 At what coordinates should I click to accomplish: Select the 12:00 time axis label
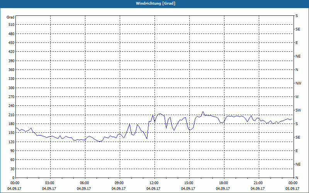pyautogui.click(x=155, y=183)
